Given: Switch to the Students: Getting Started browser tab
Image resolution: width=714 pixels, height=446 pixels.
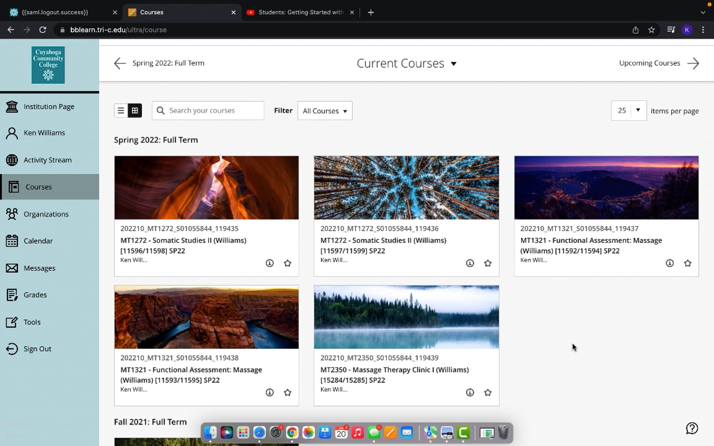Looking at the screenshot, I should (300, 12).
